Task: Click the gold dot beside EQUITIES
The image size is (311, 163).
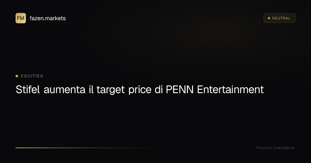Action: pyautogui.click(x=17, y=76)
